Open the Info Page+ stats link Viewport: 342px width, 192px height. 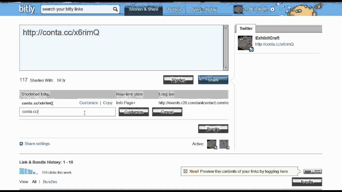(126, 103)
